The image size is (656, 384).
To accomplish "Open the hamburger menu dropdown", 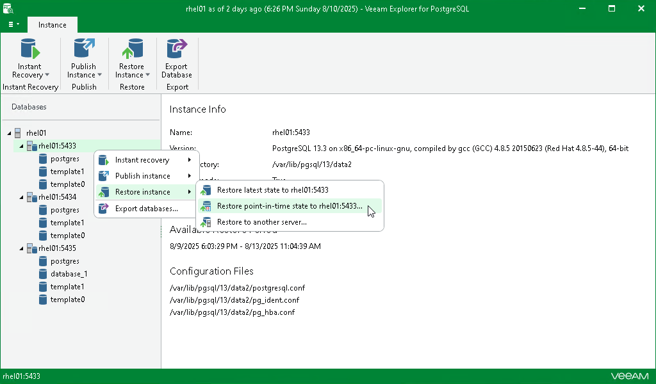I will click(12, 24).
